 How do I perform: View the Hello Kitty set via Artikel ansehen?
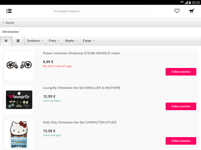pyautogui.click(x=181, y=141)
